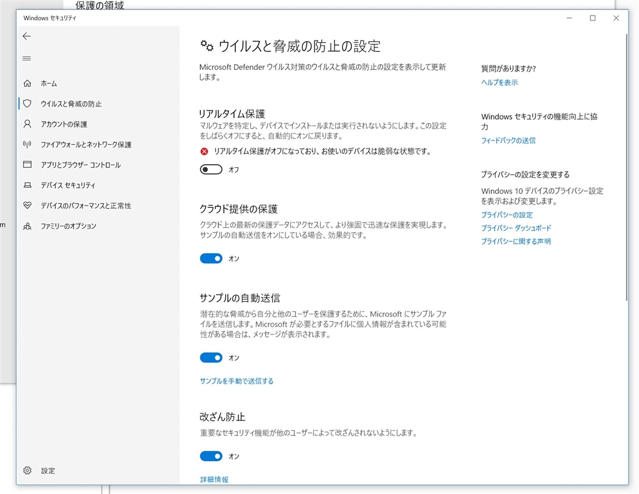The height and width of the screenshot is (494, 639).
Task: Click the 保護の領域 text in the background window
Action: (99, 5)
